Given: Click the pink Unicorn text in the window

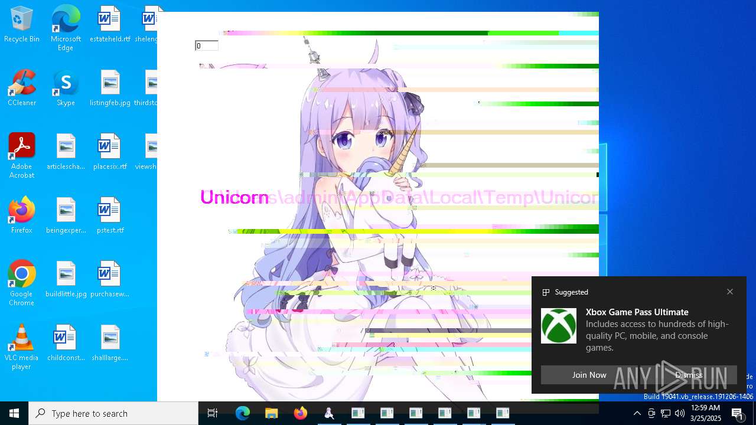Looking at the screenshot, I should 234,197.
